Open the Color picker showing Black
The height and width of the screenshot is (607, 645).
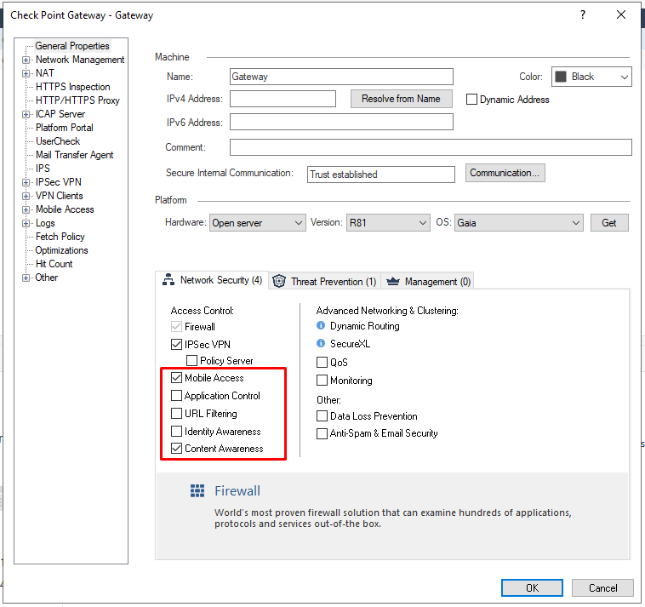591,77
